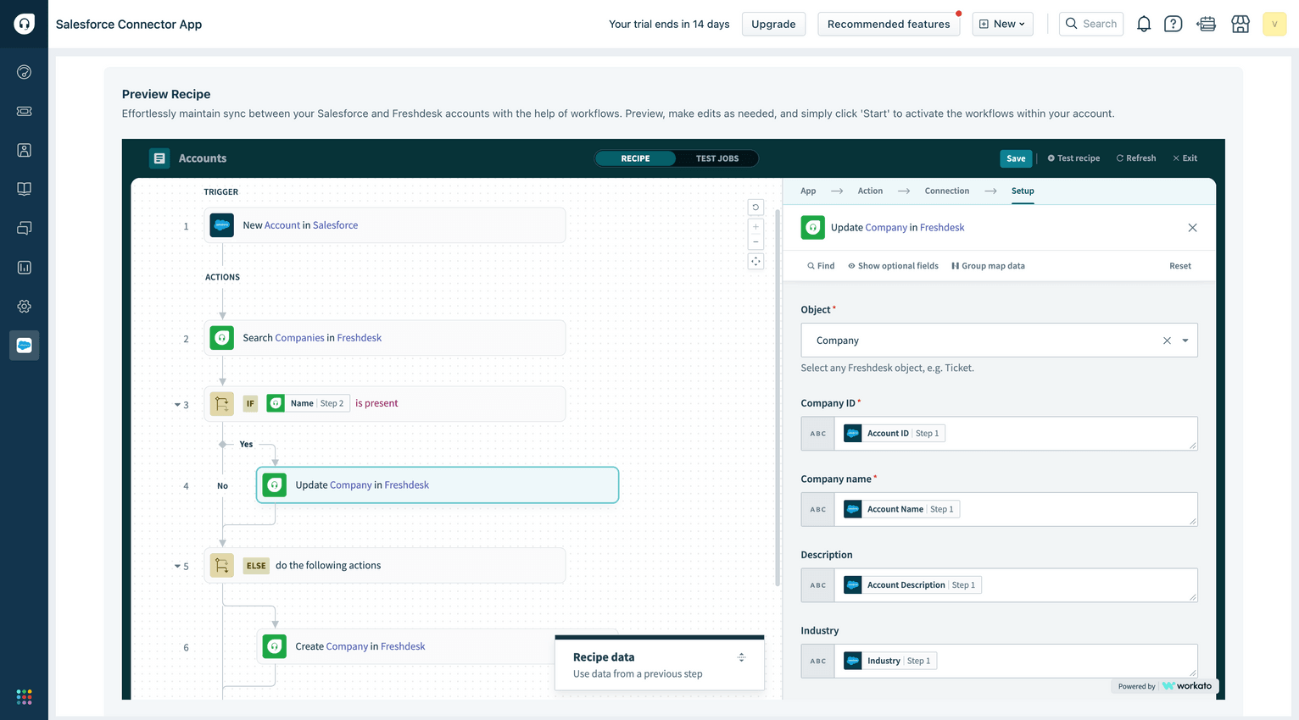Open the Freshworks app switcher dots
1299x720 pixels.
(x=24, y=696)
